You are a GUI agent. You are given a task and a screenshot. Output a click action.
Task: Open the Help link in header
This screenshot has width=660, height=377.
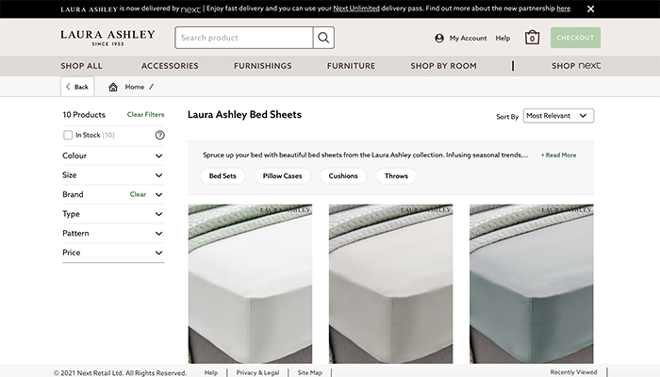[503, 39]
